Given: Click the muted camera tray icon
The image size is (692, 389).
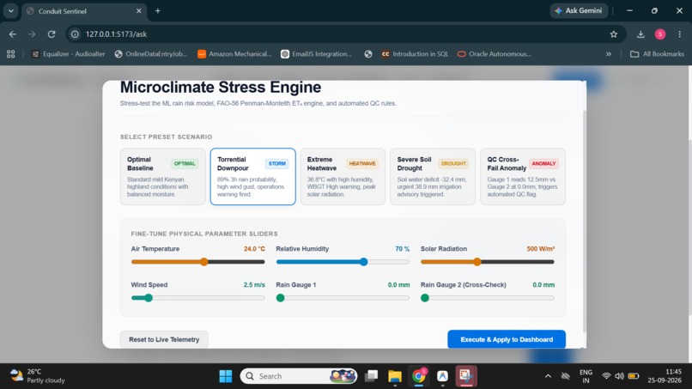Looking at the screenshot, I should click(x=565, y=376).
